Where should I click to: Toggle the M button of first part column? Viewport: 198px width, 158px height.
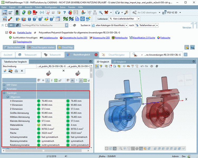43,80
